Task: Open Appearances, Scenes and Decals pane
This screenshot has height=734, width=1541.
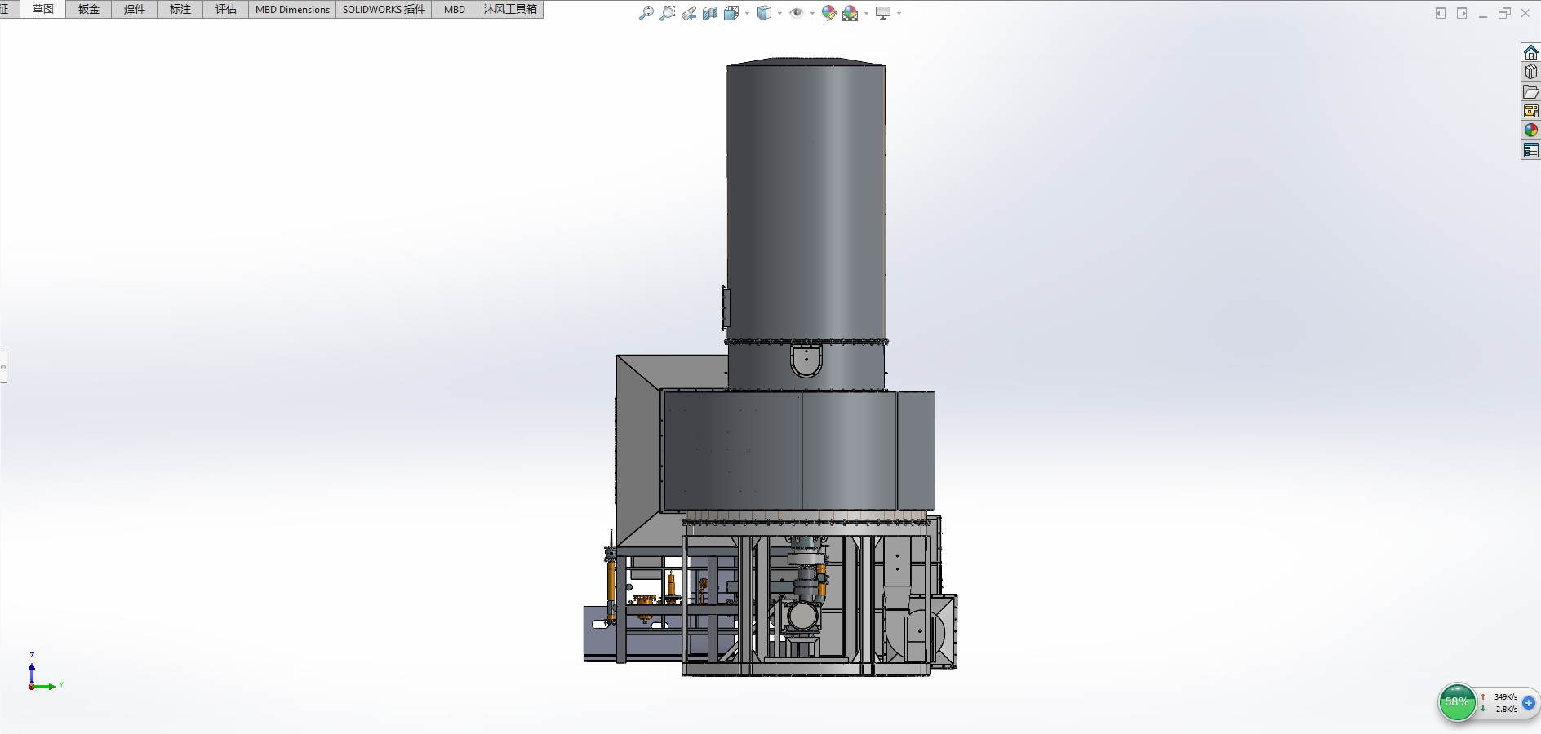Action: pos(1531,130)
